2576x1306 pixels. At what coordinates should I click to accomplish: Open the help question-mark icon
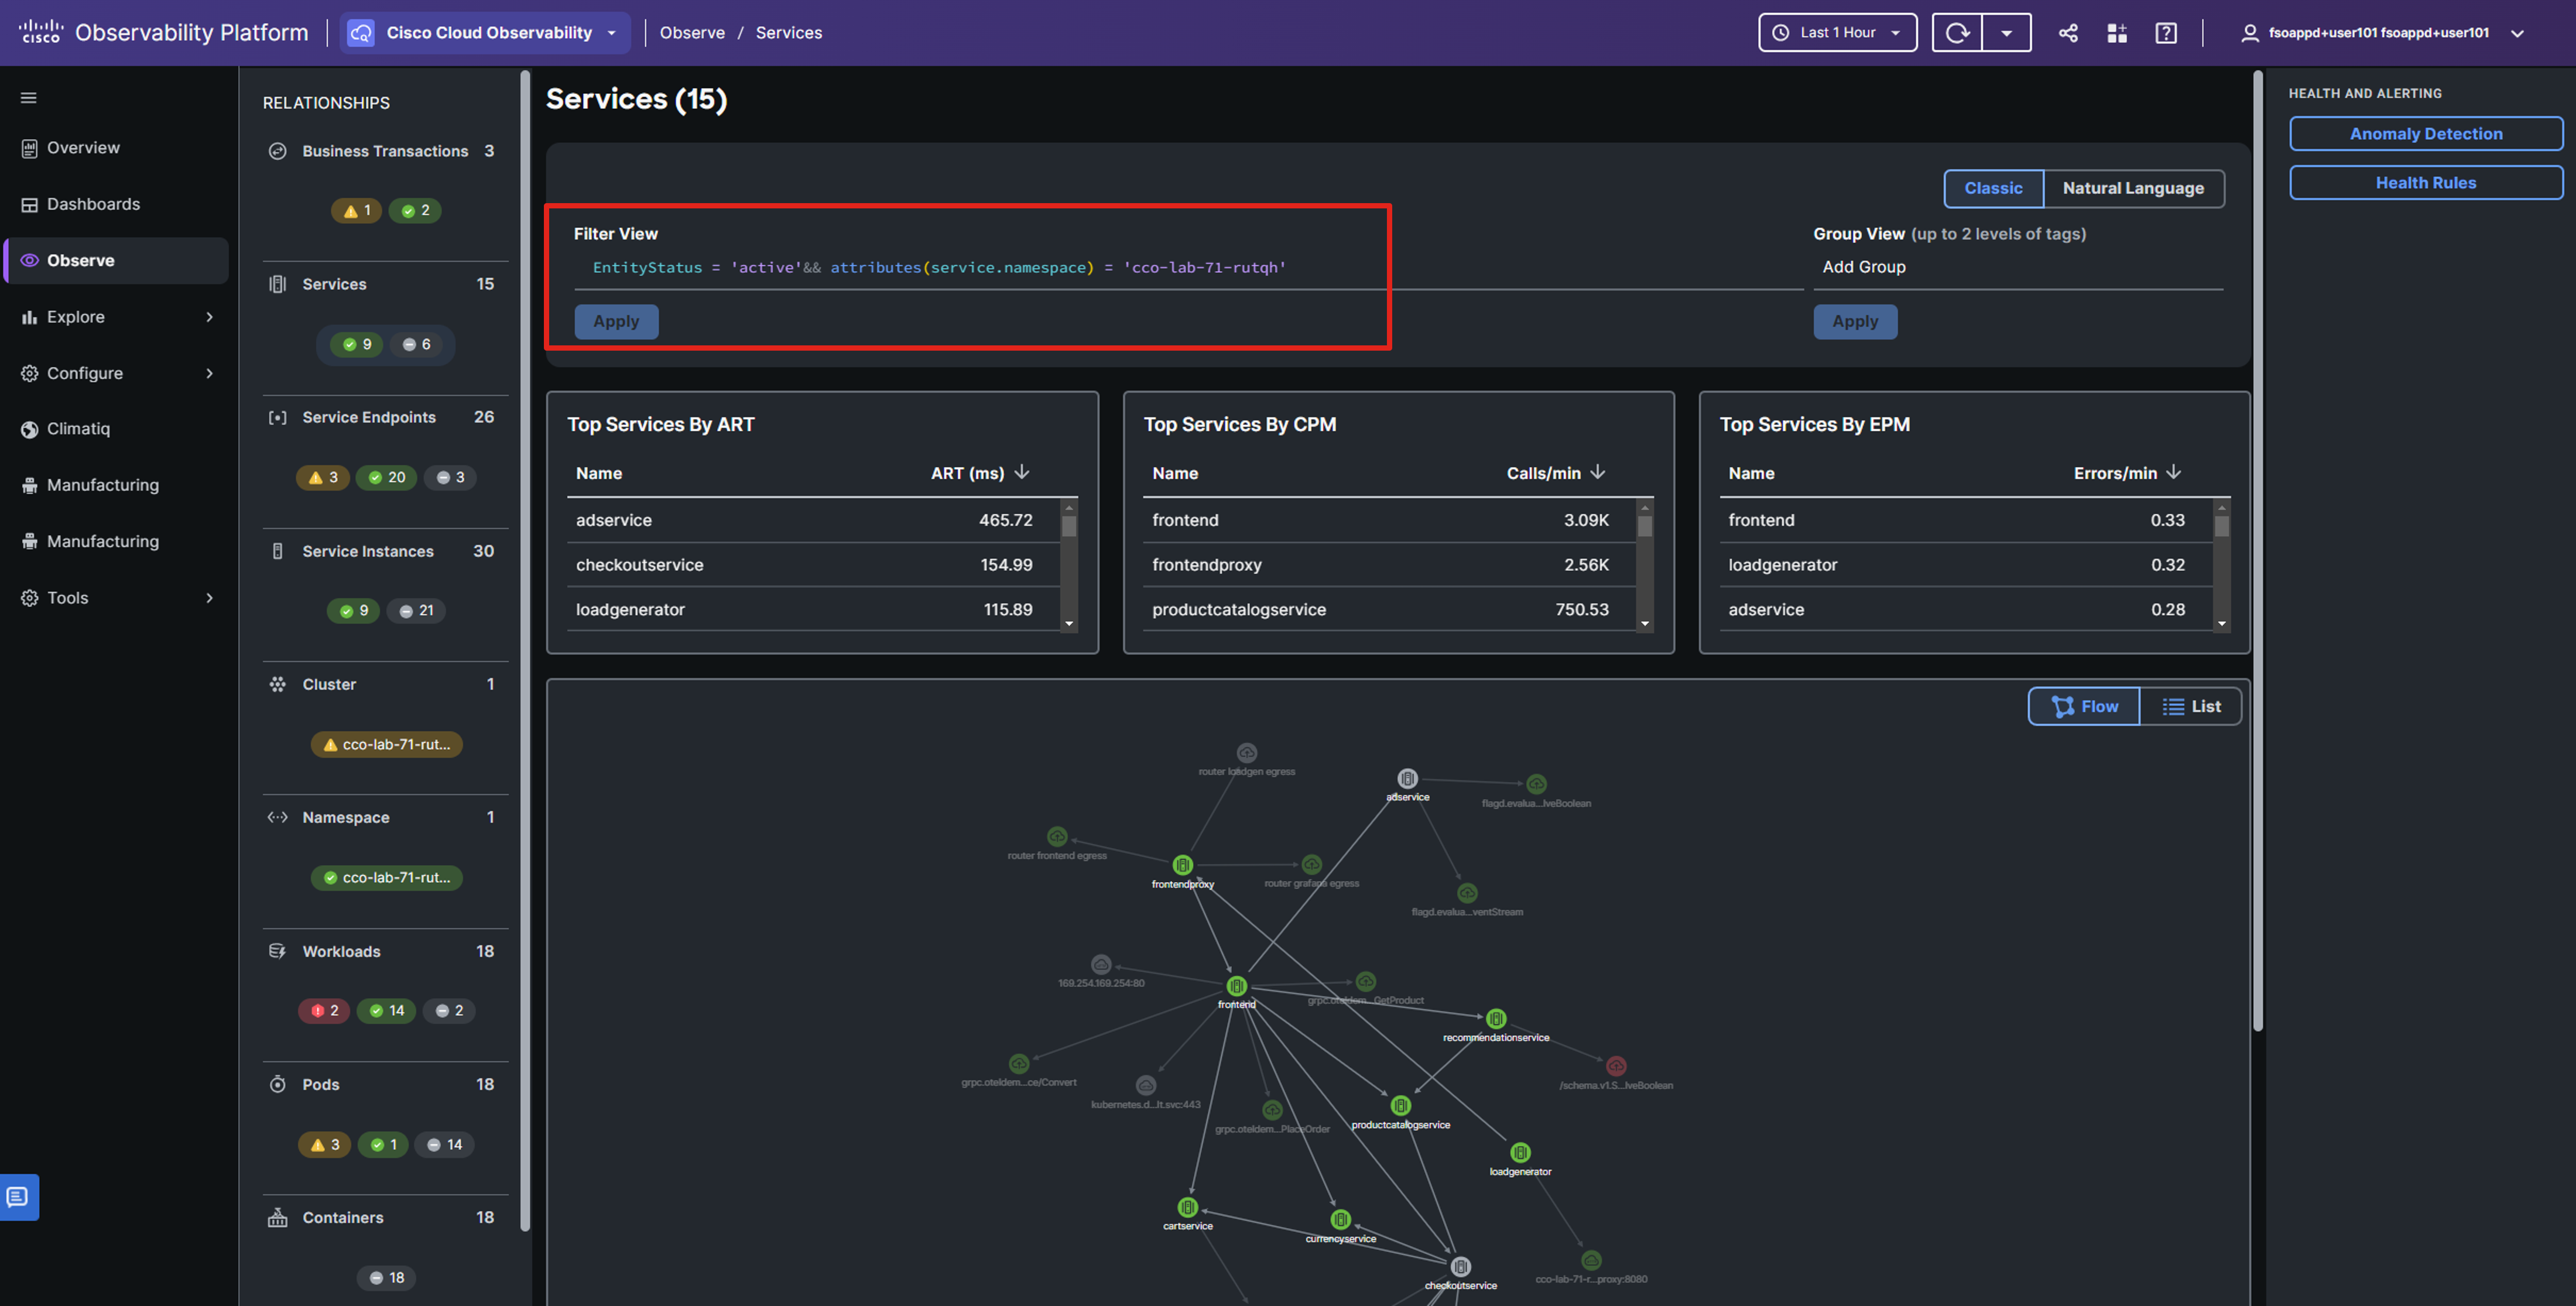click(2165, 33)
